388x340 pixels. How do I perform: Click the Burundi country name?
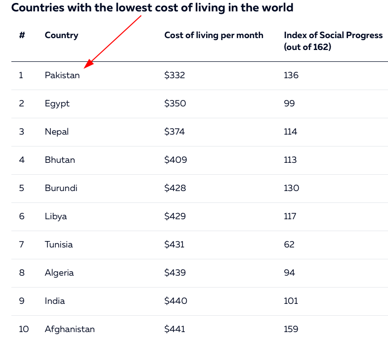(61, 188)
